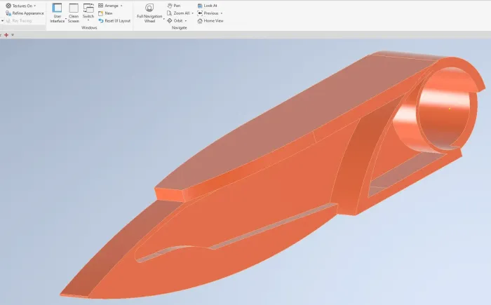Screen dimensions: 491x305
Task: Click the Windows panel title
Action: 89,28
